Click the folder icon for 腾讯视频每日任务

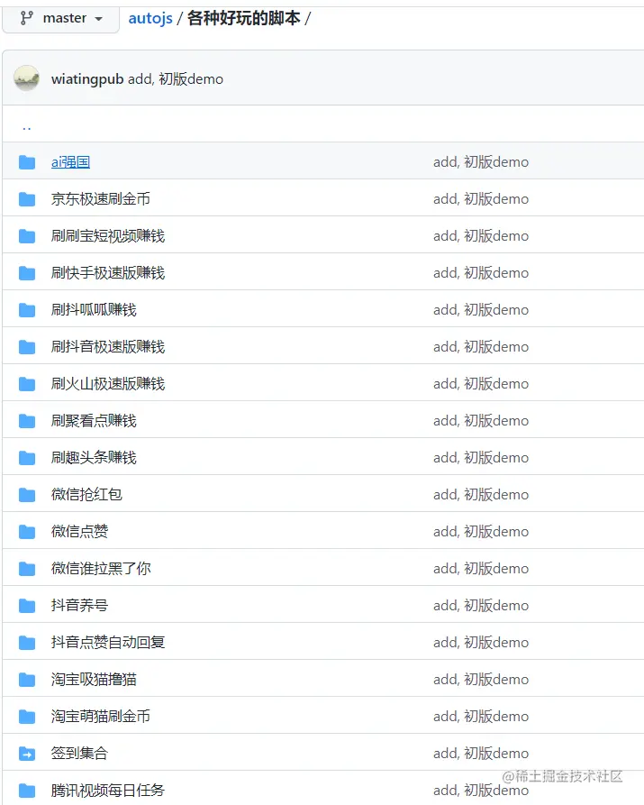tap(27, 791)
